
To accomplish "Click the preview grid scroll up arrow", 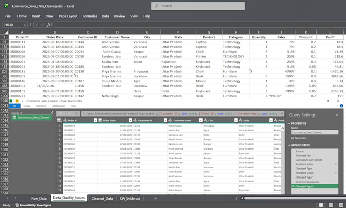I will pyautogui.click(x=283, y=128).
